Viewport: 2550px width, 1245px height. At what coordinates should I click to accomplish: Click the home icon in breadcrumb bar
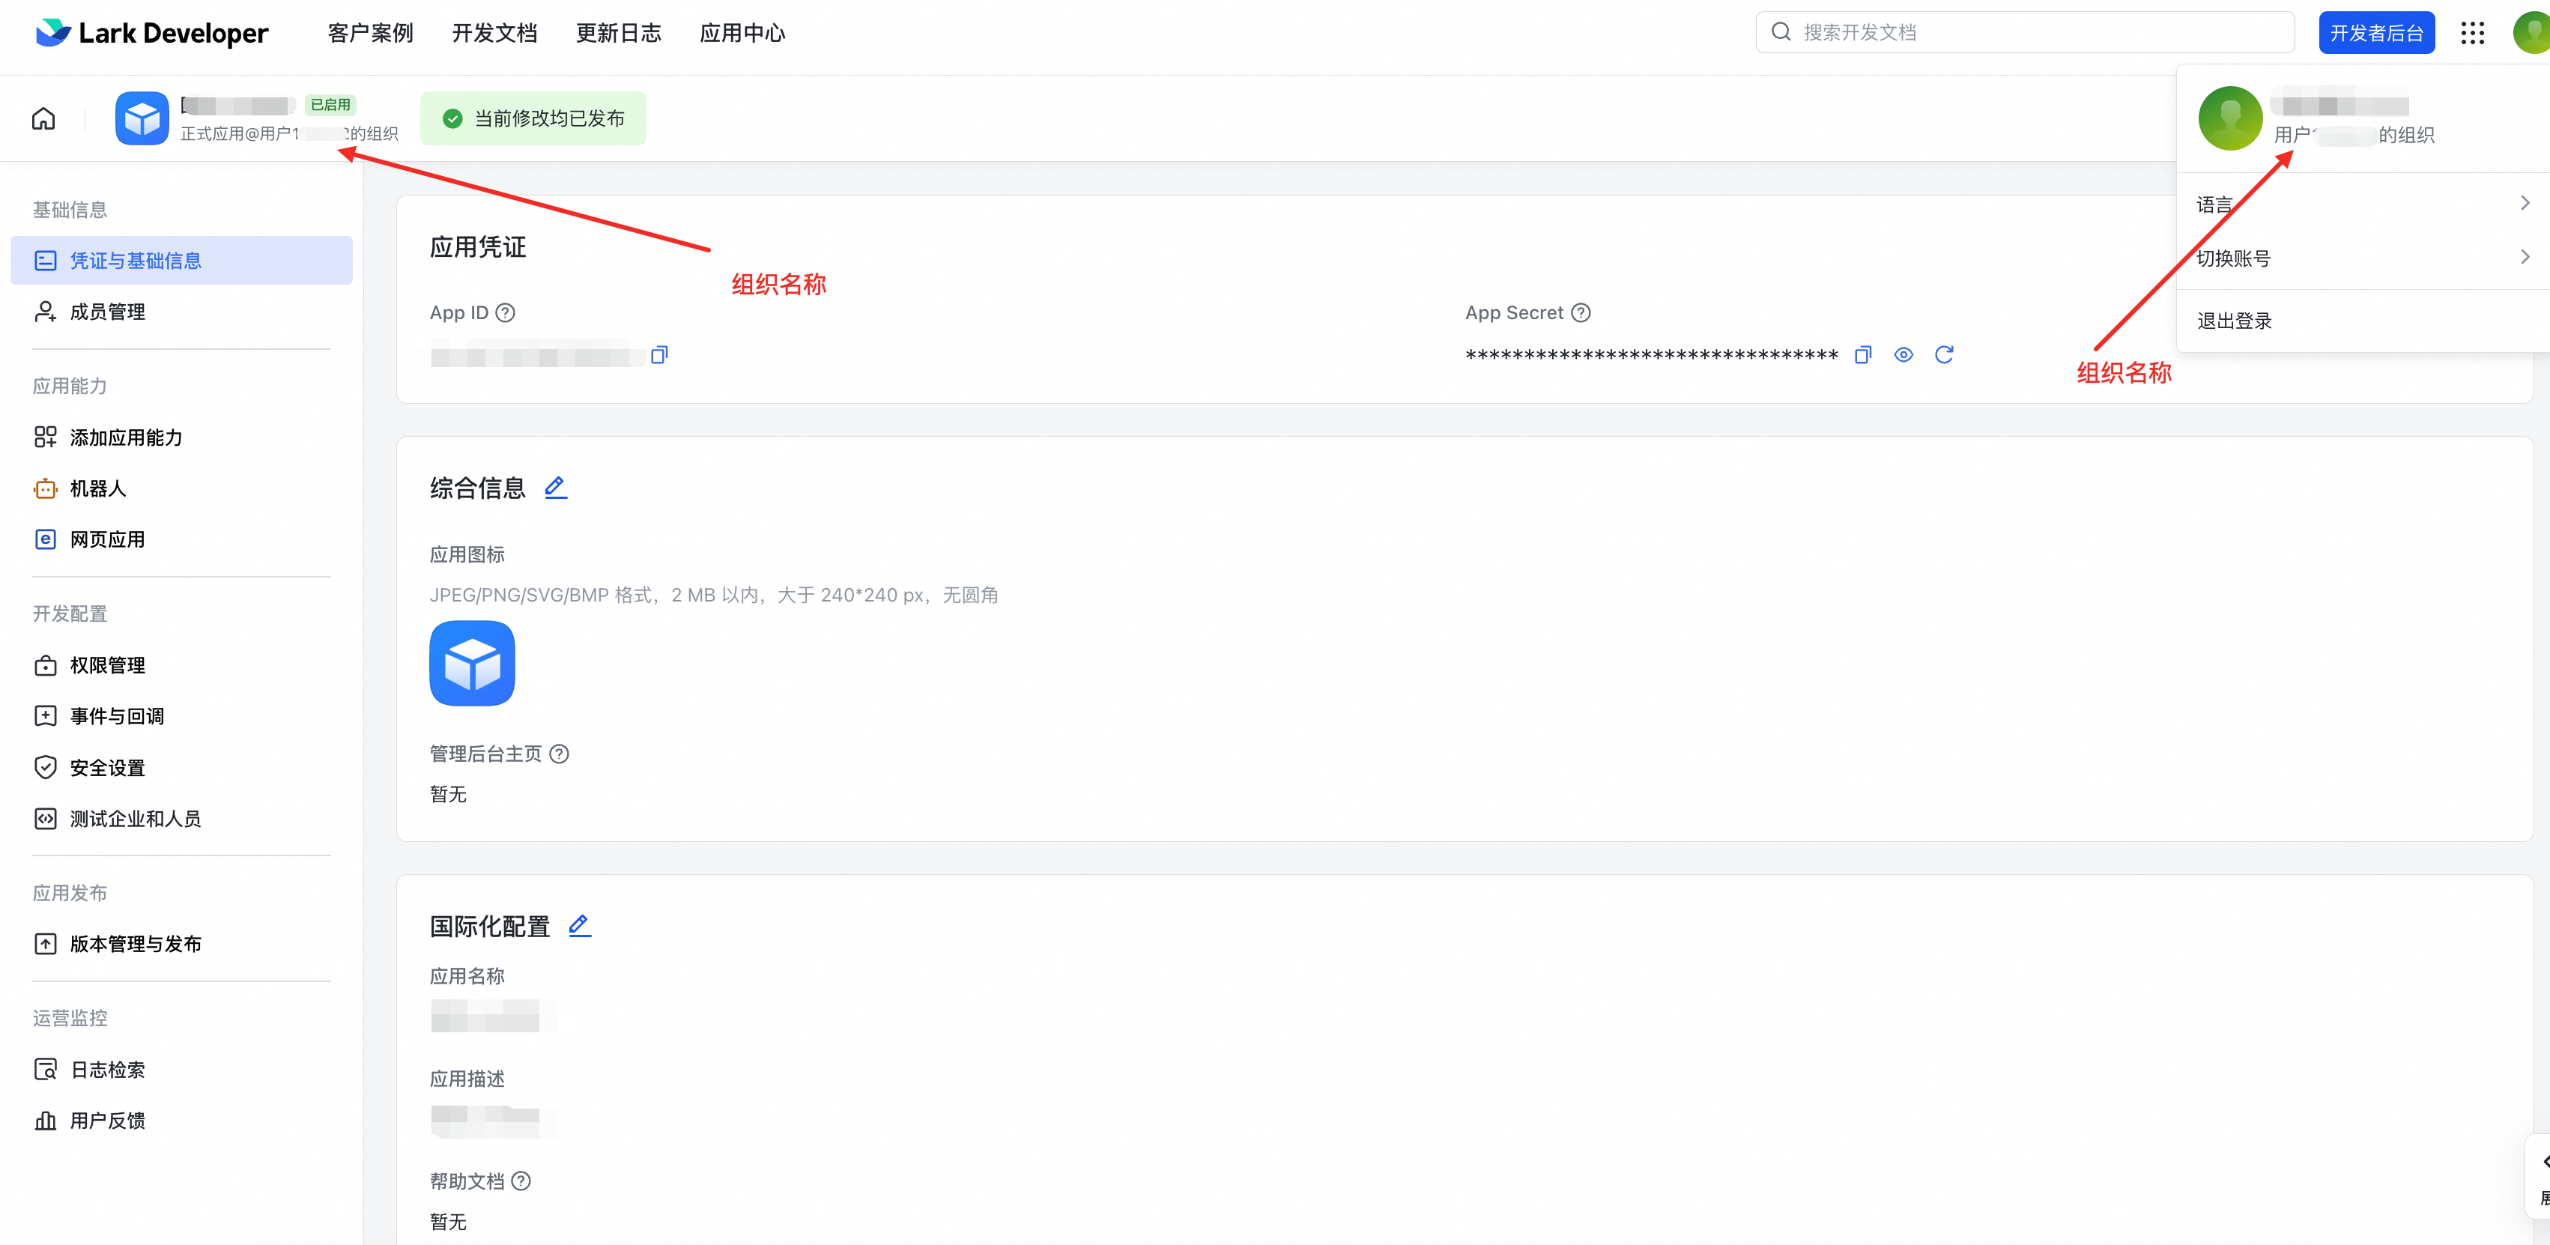pos(43,119)
